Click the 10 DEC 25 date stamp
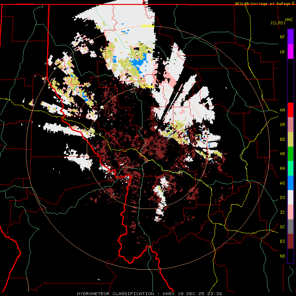The image size is (296, 296). pyautogui.click(x=192, y=294)
